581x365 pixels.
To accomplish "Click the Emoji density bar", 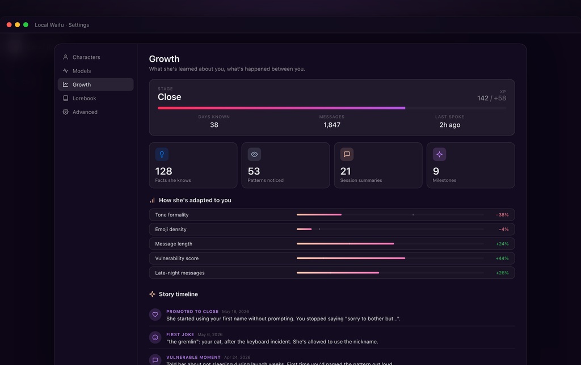I will coord(390,229).
